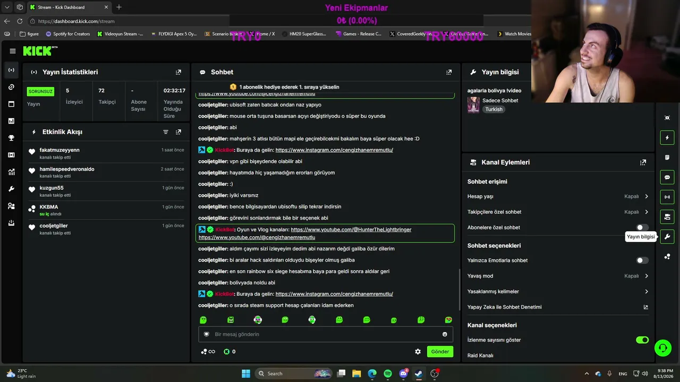The width and height of the screenshot is (680, 382).
Task: Open the Watch Movies bookmark
Action: pos(514,34)
